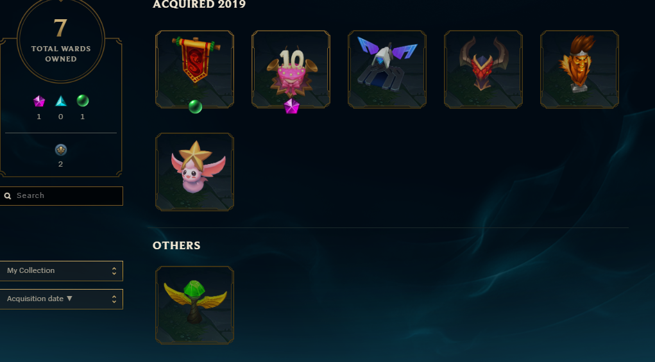Select the red horned dragon ward
The height and width of the screenshot is (362, 655).
[483, 69]
